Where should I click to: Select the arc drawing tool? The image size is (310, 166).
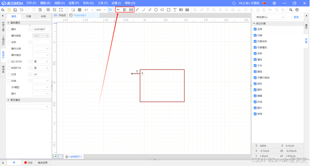point(143,10)
